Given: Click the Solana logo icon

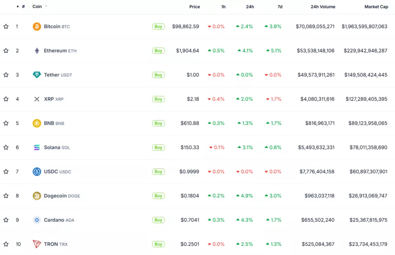Looking at the screenshot, I should [37, 148].
